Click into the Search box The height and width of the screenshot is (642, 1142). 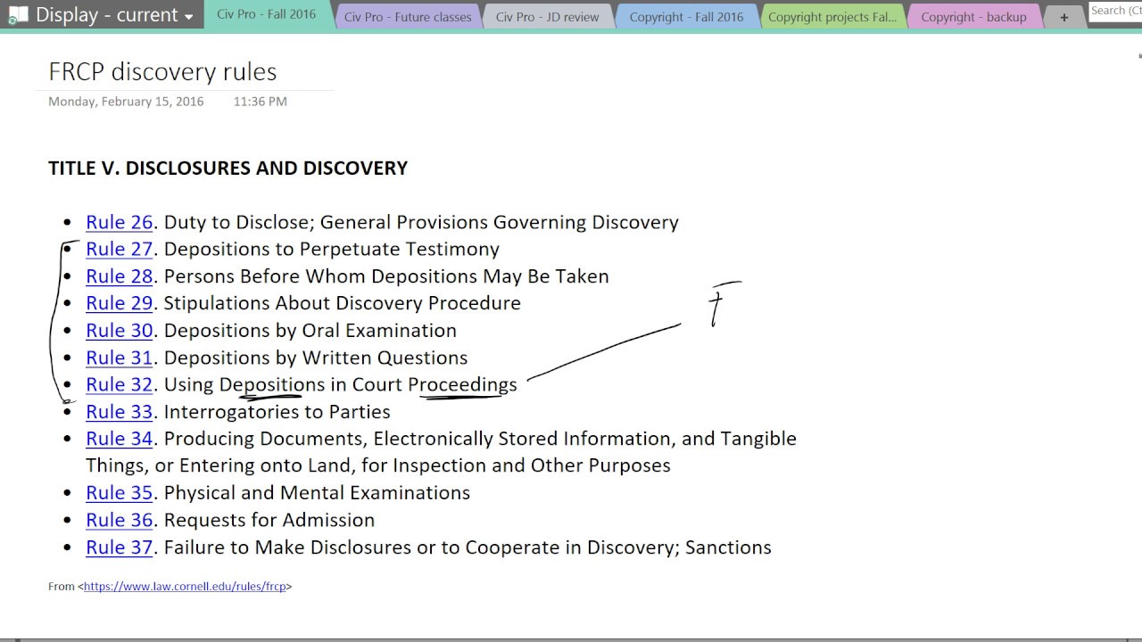pos(1115,11)
